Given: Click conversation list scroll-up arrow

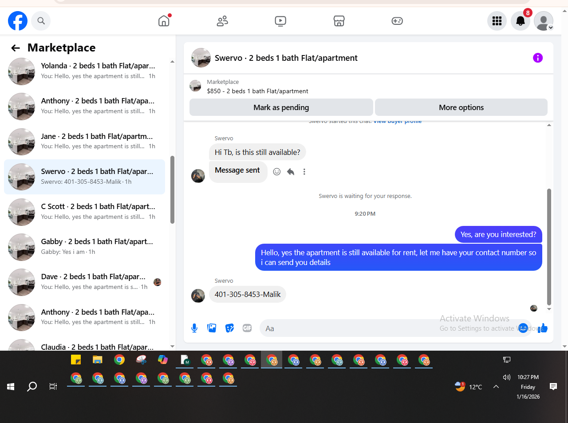Looking at the screenshot, I should point(172,62).
